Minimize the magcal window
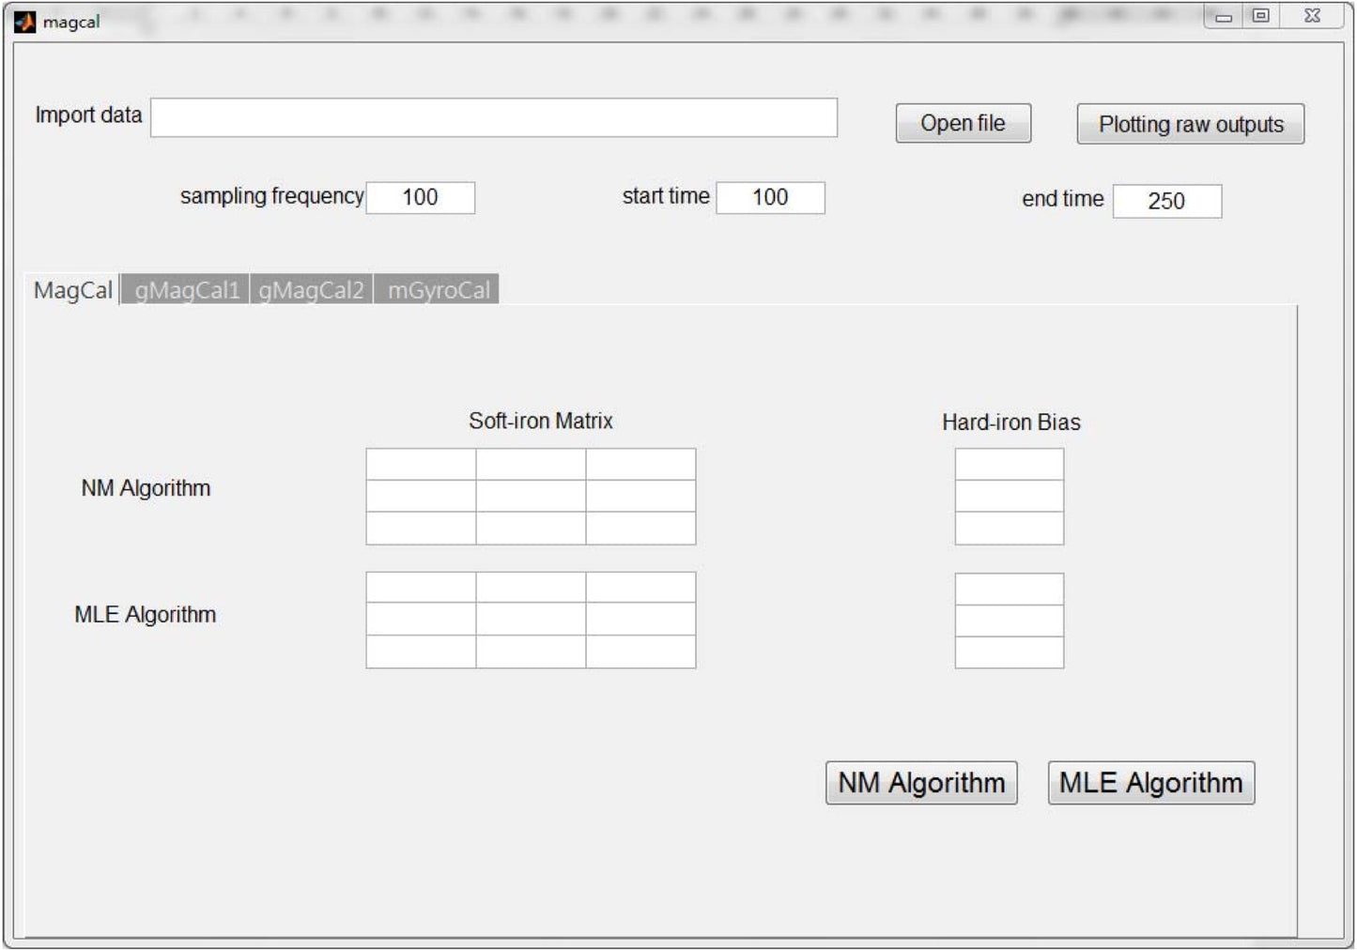 [1224, 16]
